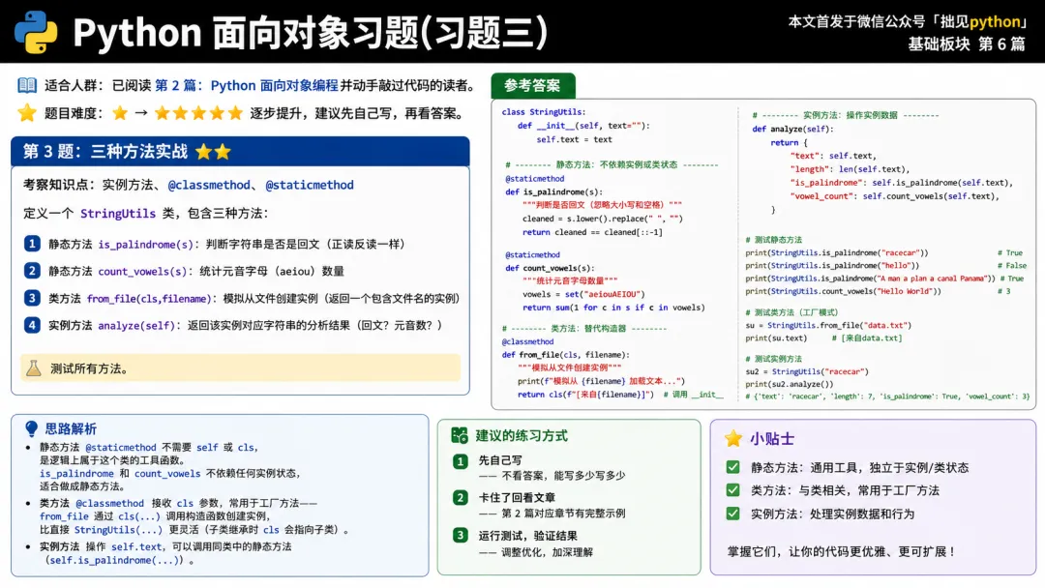Click the star icon beside 小贴士
The width and height of the screenshot is (1045, 588).
[x=733, y=438]
